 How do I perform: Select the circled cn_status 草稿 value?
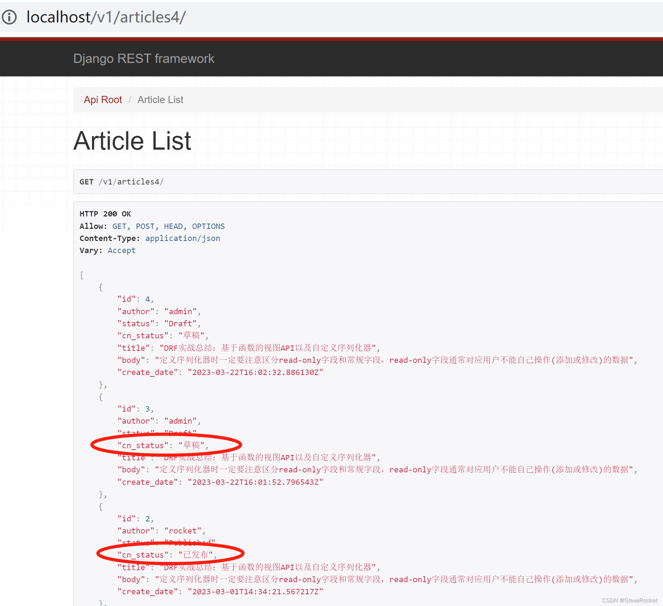coord(193,445)
